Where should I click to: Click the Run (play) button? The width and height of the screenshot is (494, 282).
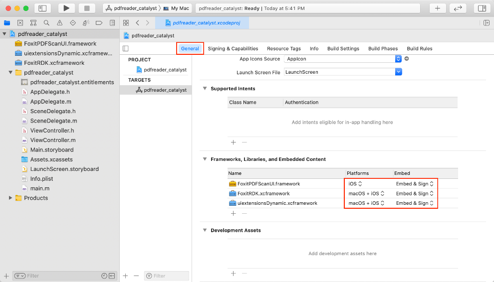click(66, 8)
